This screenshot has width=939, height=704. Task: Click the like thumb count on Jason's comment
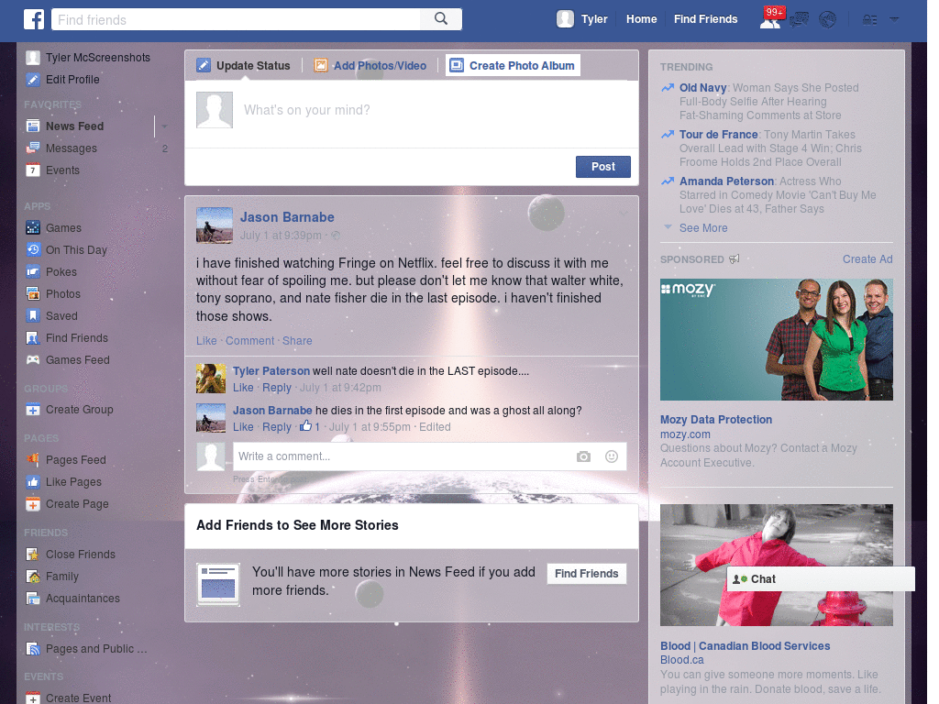[310, 426]
